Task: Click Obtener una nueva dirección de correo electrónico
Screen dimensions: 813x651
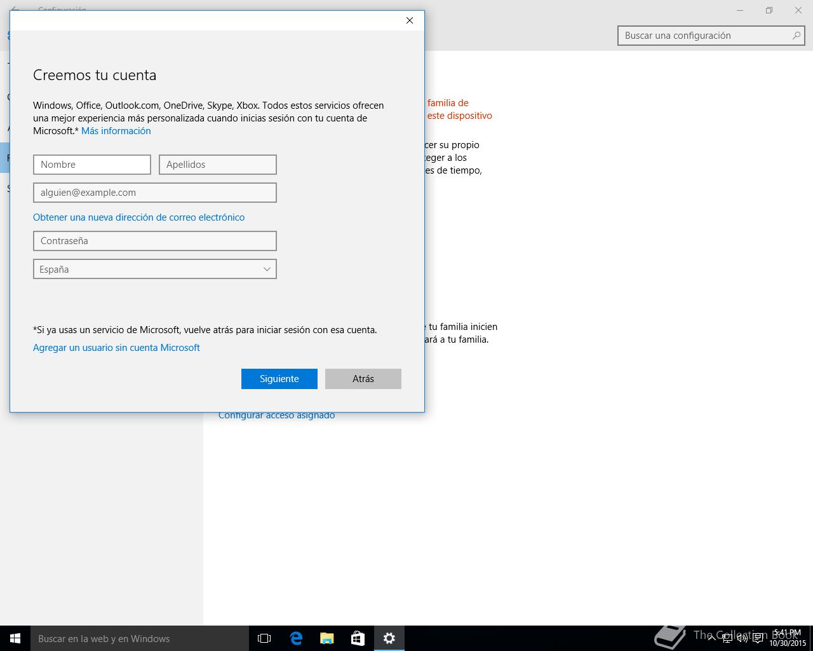Action: [x=139, y=217]
